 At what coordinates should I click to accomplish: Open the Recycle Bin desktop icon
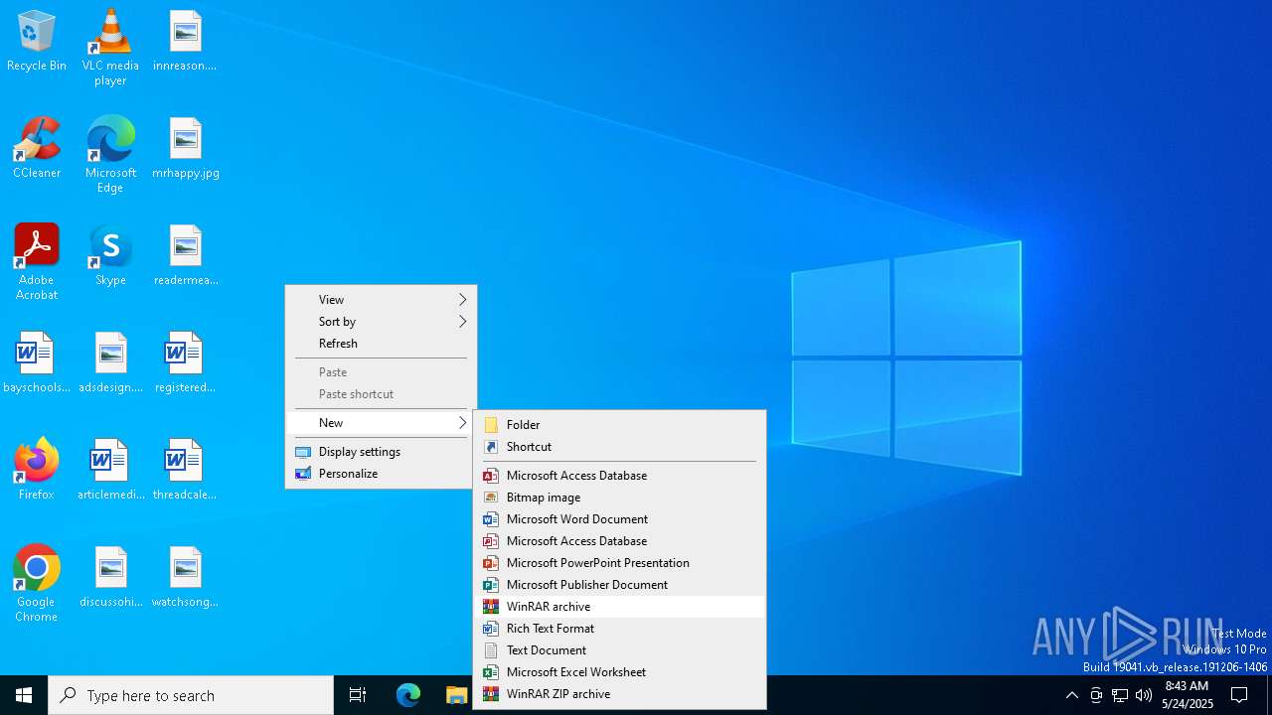37,40
